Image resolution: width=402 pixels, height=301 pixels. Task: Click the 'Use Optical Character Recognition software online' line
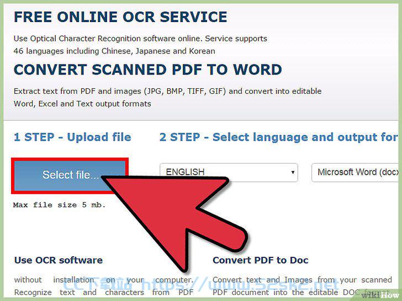[x=140, y=39]
